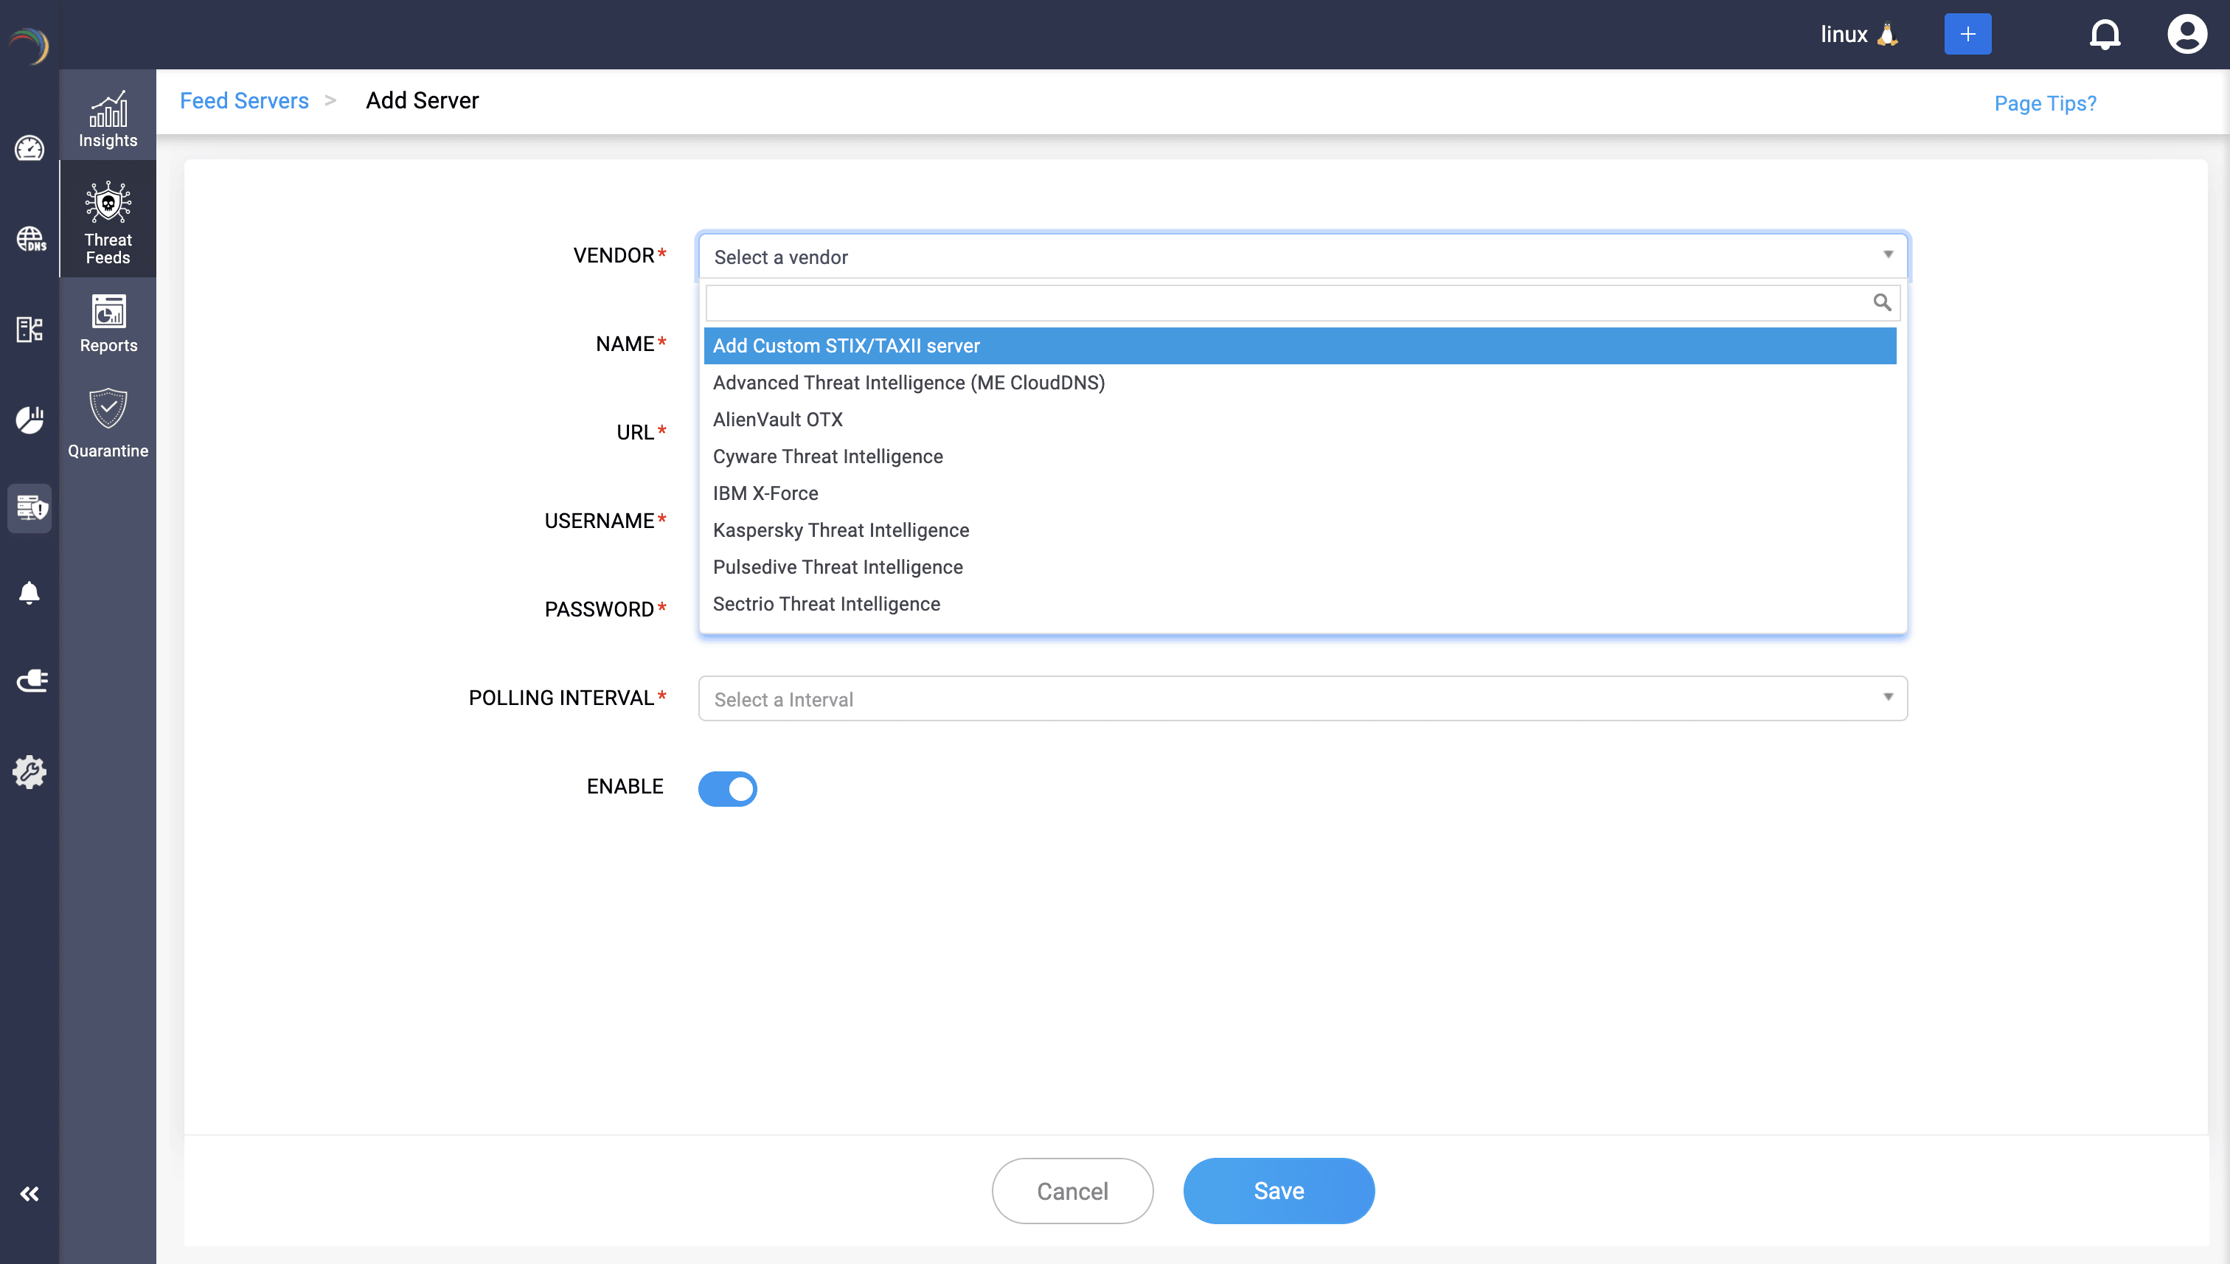Open the alerts bell in the sidebar
The image size is (2230, 1264).
click(x=29, y=593)
